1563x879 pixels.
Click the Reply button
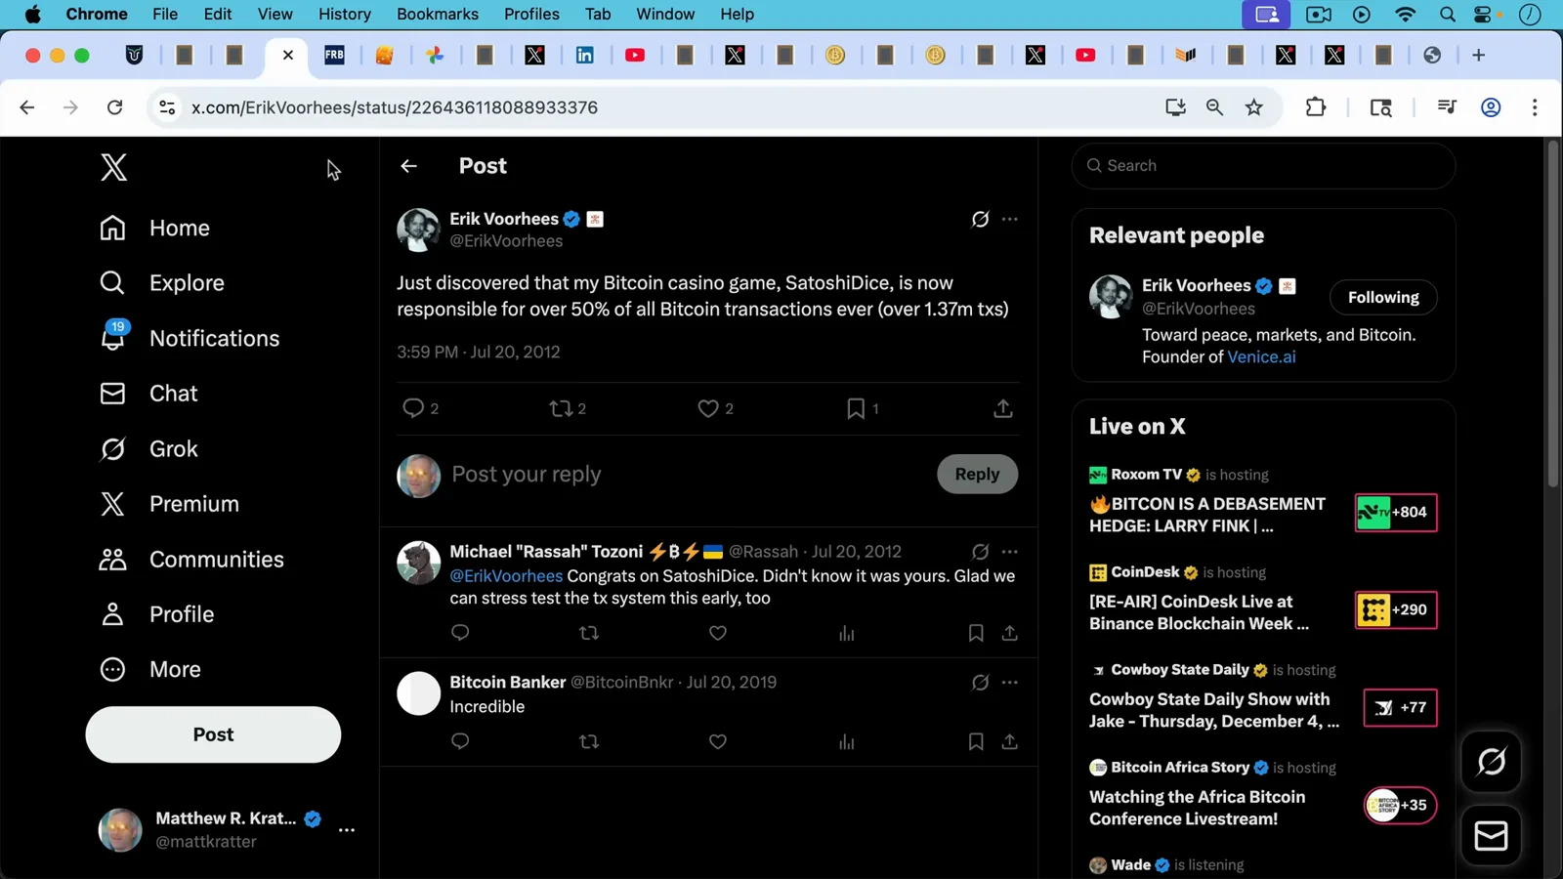coord(977,474)
